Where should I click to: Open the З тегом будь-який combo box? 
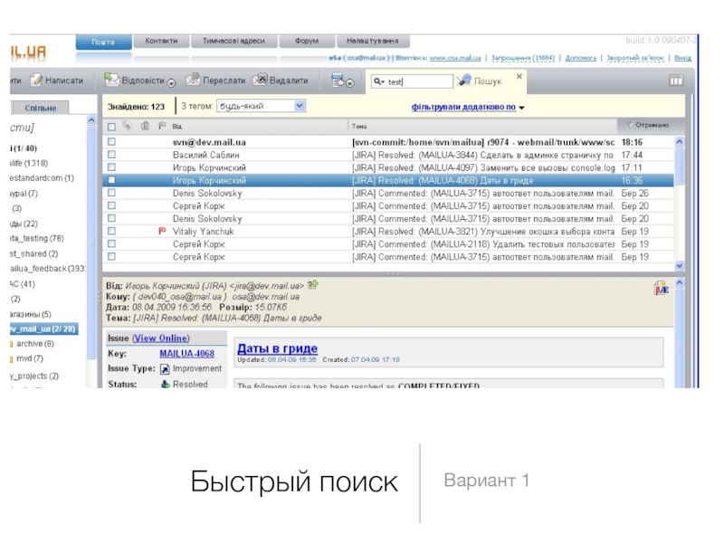262,106
